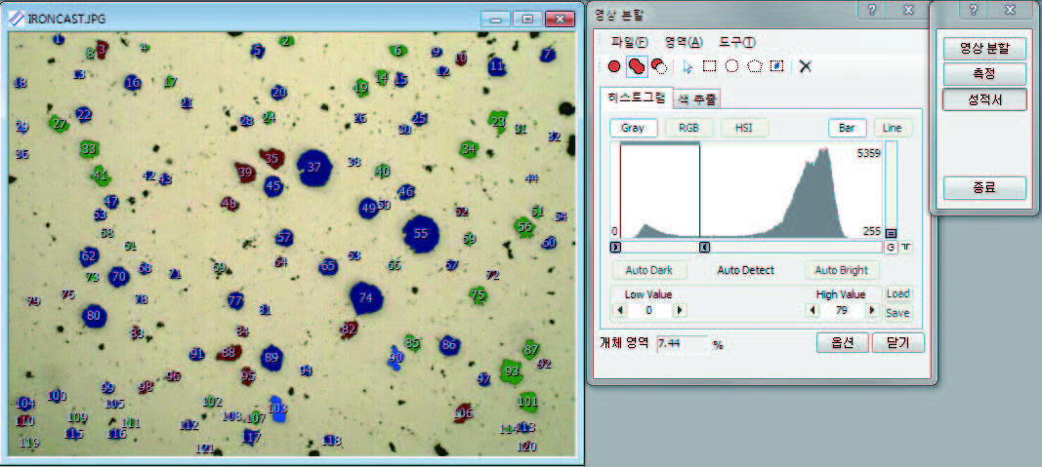
Task: Switch to the 색 추출 tab
Action: [697, 98]
